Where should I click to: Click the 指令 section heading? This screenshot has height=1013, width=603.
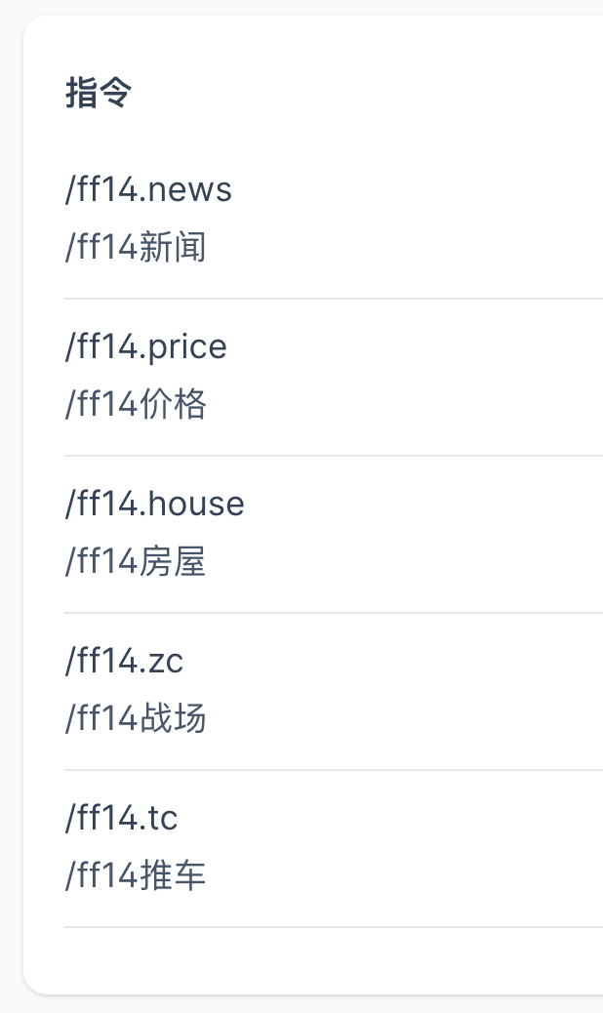click(98, 94)
